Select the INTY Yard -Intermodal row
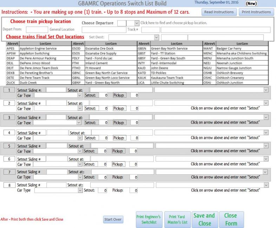The height and width of the screenshot is (228, 276). (170, 63)
